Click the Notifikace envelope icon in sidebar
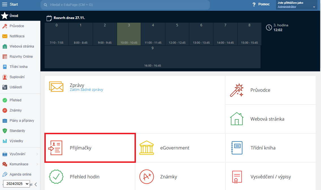Screen dimensions: 321x190 pyautogui.click(x=5, y=36)
